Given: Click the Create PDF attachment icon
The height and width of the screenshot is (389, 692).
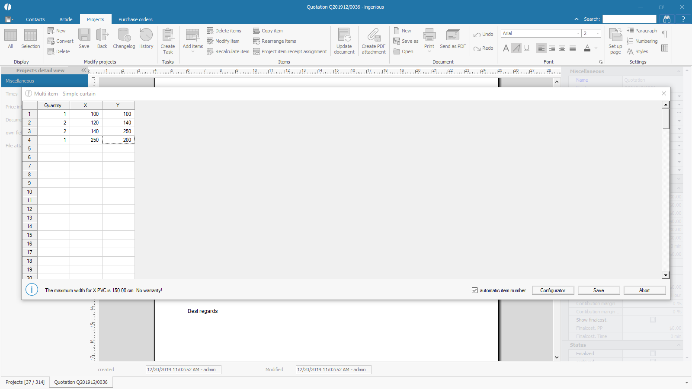Looking at the screenshot, I should click(x=374, y=35).
